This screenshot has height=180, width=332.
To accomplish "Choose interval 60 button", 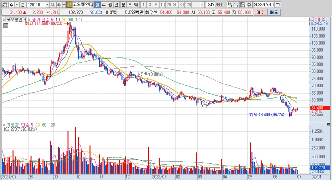I will tap(182, 4).
